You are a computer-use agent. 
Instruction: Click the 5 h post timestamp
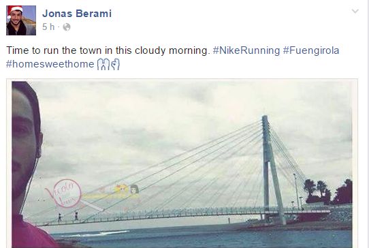48,27
